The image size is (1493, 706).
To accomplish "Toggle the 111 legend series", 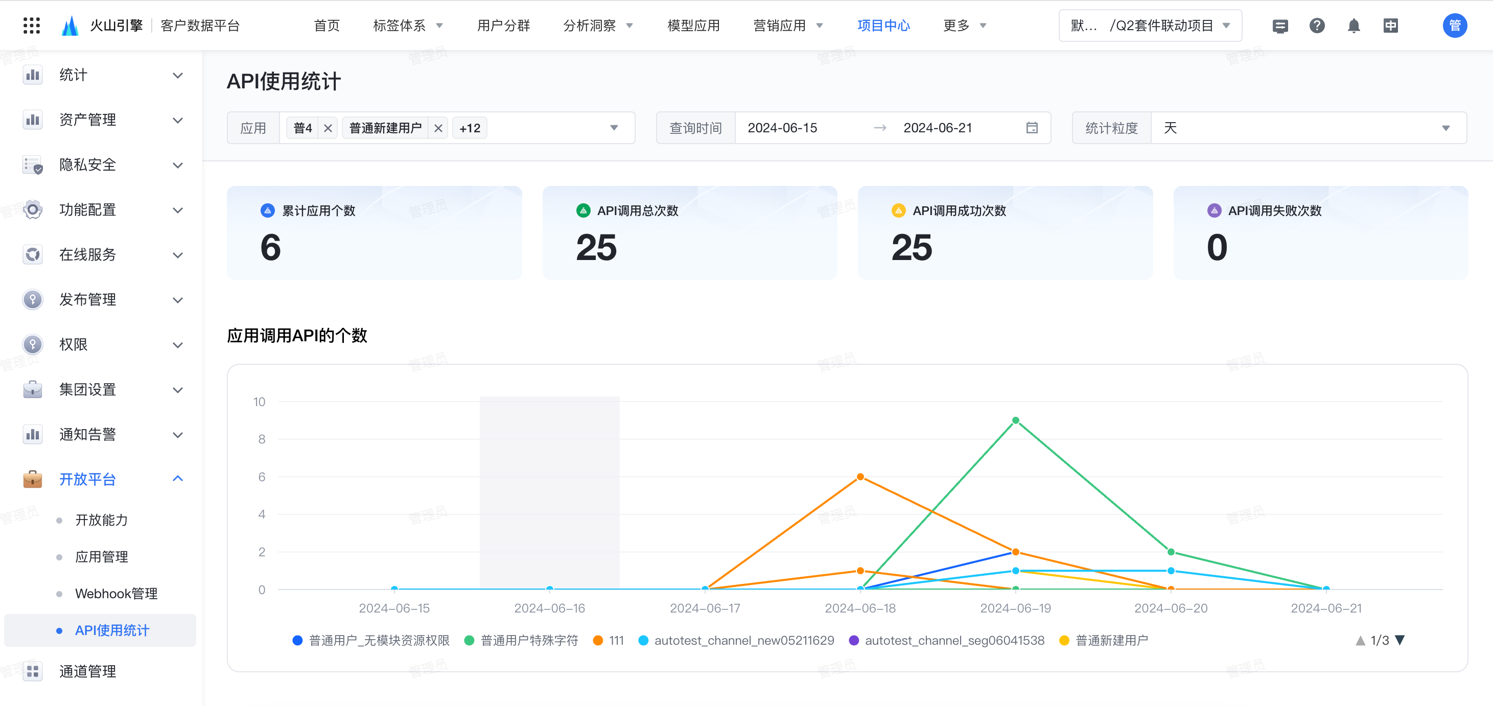I will (609, 641).
